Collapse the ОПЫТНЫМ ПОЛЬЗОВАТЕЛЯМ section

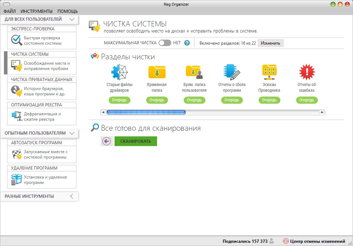(72, 133)
